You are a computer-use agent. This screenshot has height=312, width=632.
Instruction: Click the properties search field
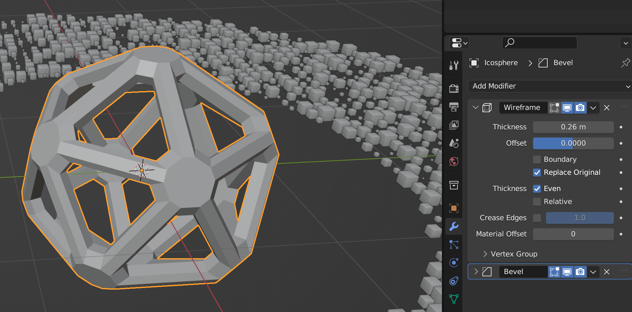(540, 43)
